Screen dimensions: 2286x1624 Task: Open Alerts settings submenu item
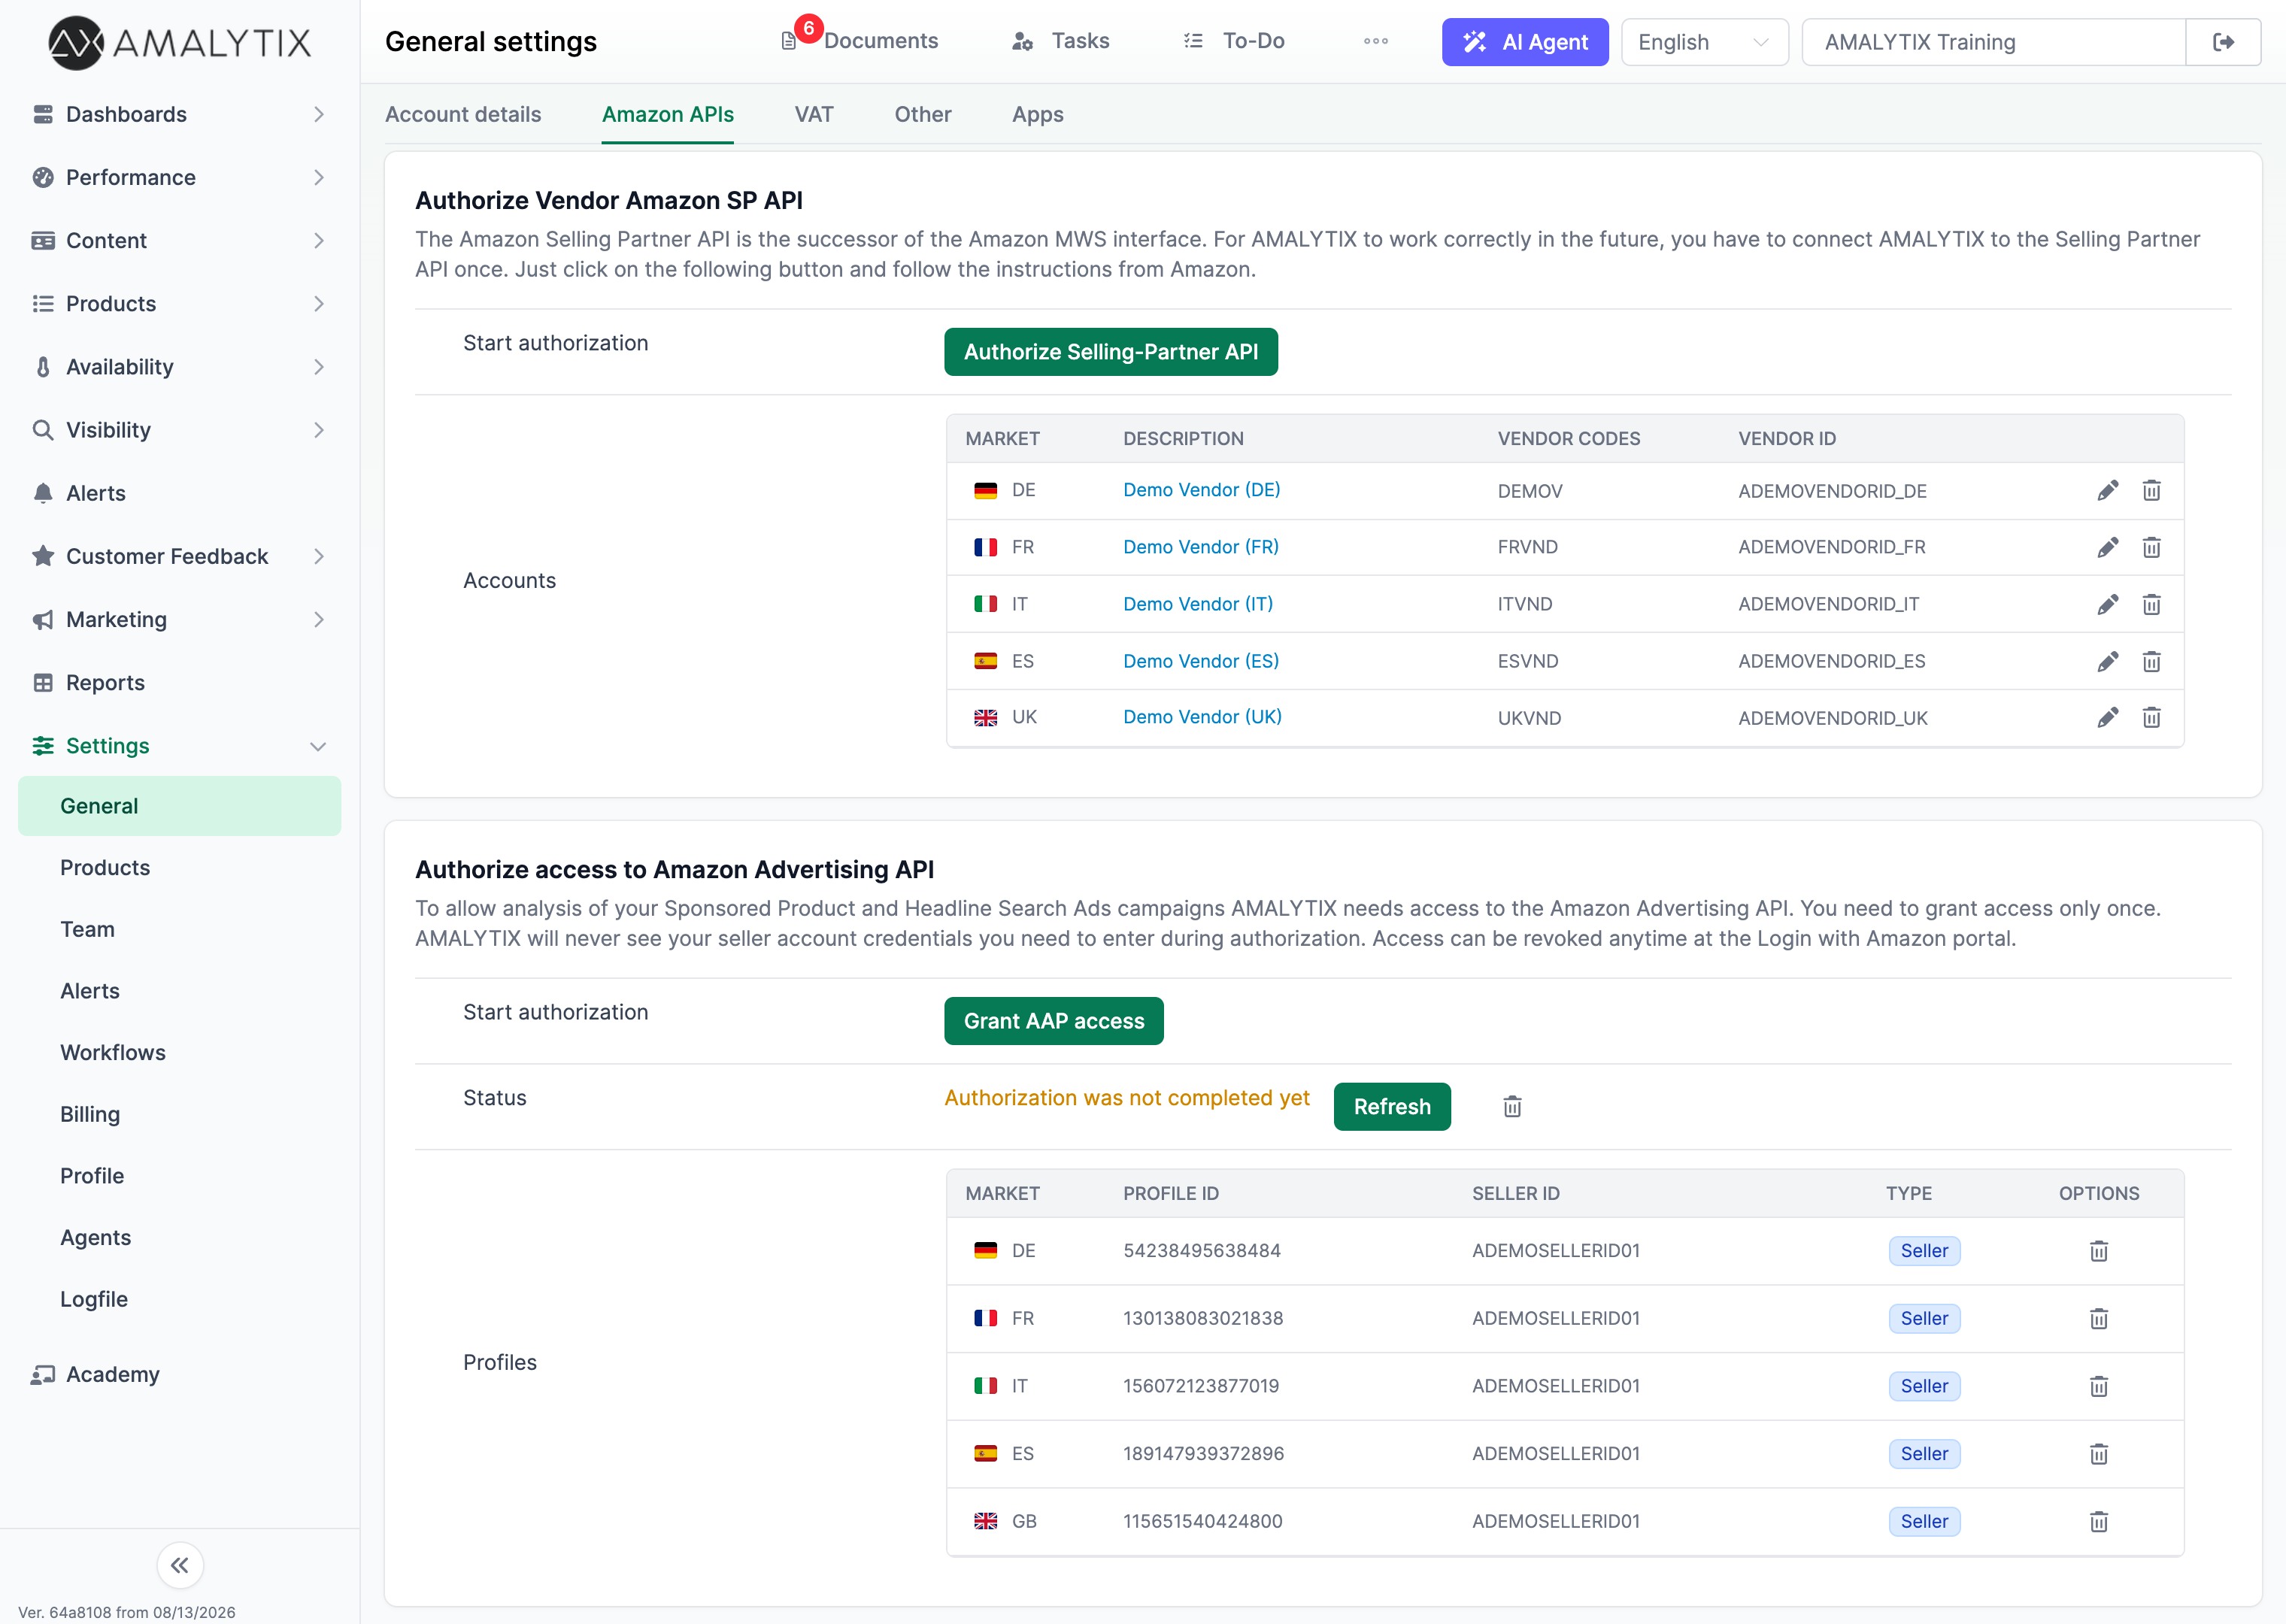[x=180, y=991]
